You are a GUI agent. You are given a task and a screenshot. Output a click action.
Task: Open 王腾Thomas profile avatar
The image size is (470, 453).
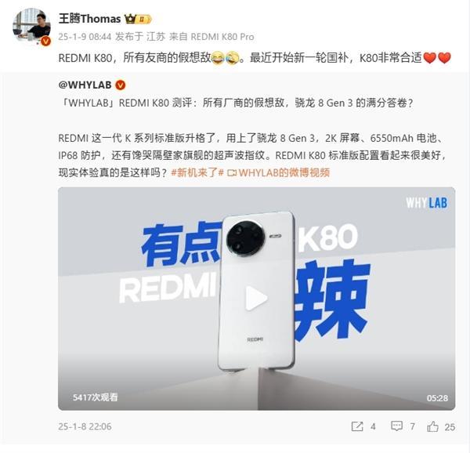pyautogui.click(x=31, y=27)
